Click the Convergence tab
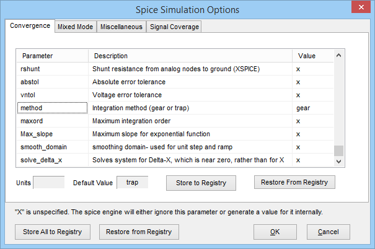 tap(31, 26)
